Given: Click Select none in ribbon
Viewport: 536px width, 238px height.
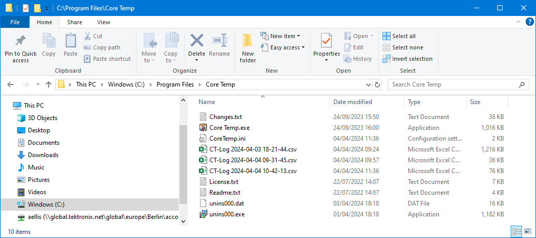Looking at the screenshot, I should coord(403,47).
